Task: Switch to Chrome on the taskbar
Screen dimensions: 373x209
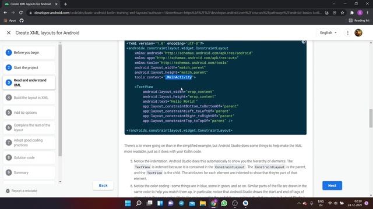Action: click(x=213, y=203)
